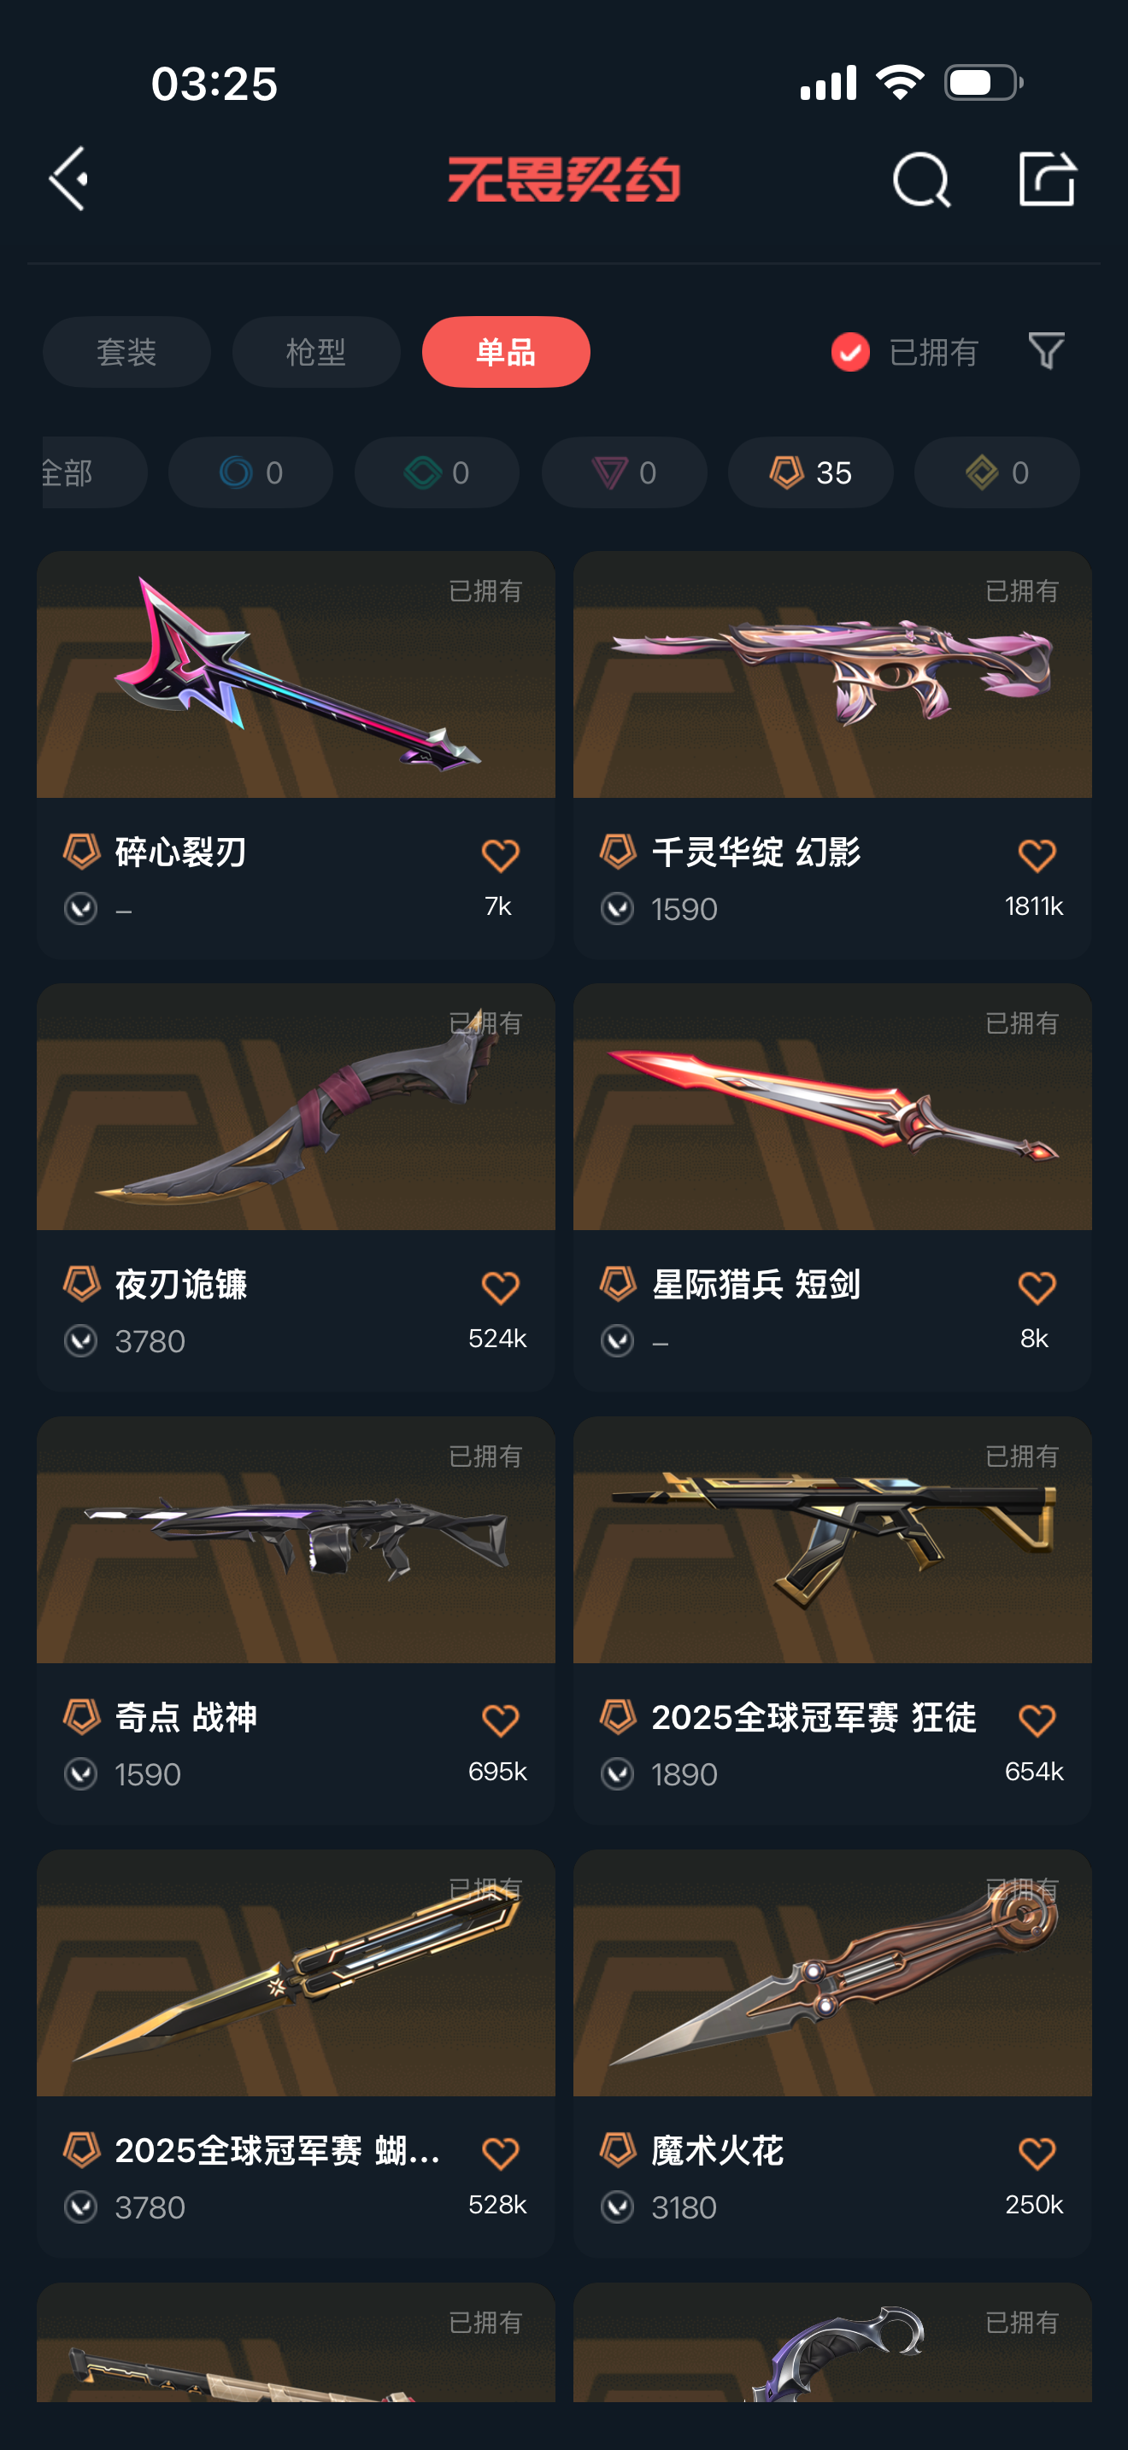This screenshot has width=1128, height=2450.
Task: Select the orange tier filter showing 35
Action: tap(810, 472)
